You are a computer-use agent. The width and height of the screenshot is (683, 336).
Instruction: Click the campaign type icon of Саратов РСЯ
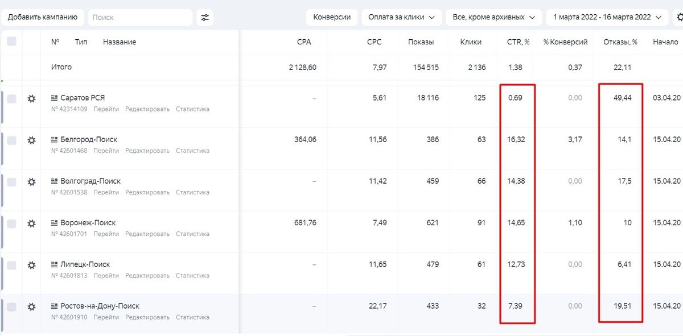click(x=55, y=98)
